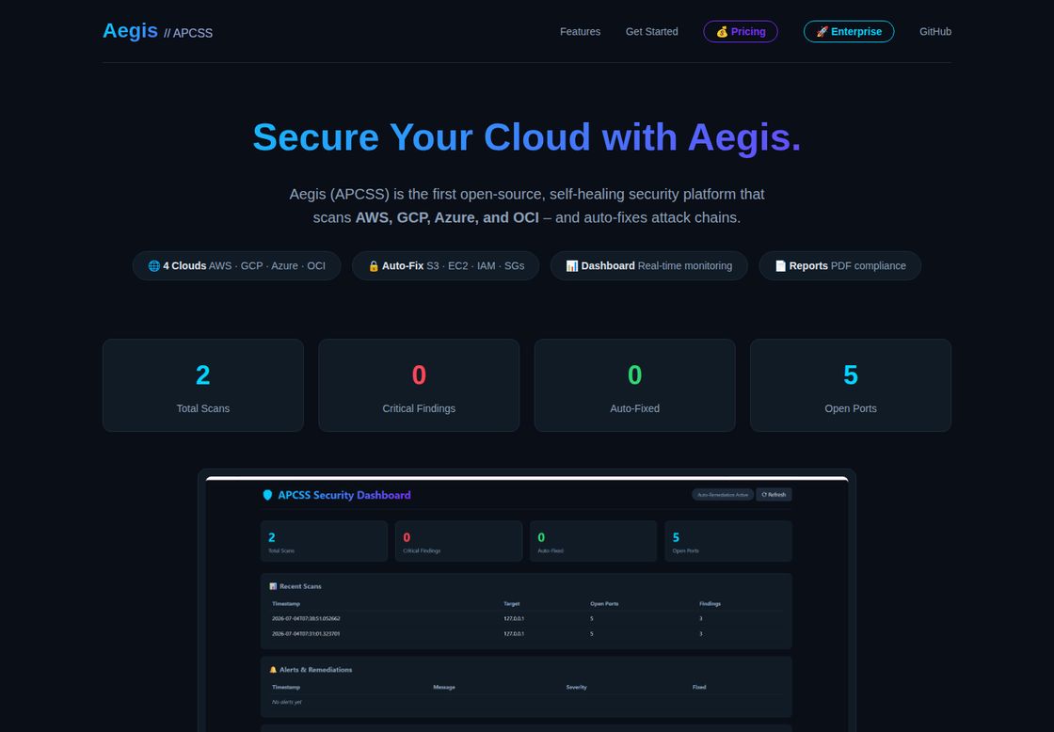Screen dimensions: 1054x732
Task: Click scan timestamp 2026-07-04T07:31:01.323701
Action: pos(306,634)
